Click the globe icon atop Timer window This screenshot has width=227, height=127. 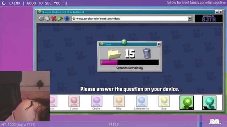(x=124, y=42)
